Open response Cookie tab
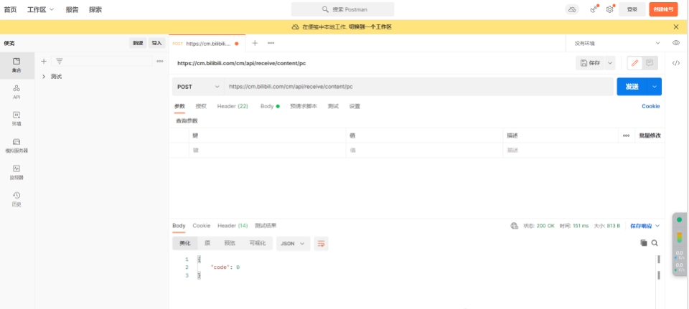The image size is (689, 309). pos(201,226)
